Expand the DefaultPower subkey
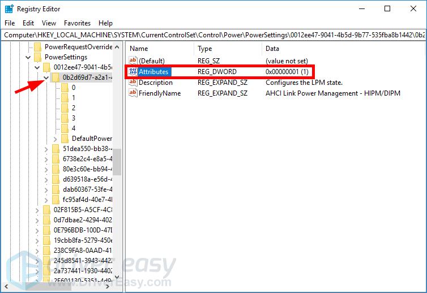The width and height of the screenshot is (427, 293). [x=55, y=139]
